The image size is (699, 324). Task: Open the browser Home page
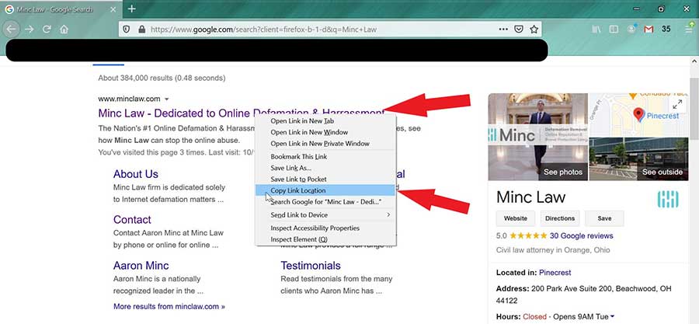click(x=64, y=30)
